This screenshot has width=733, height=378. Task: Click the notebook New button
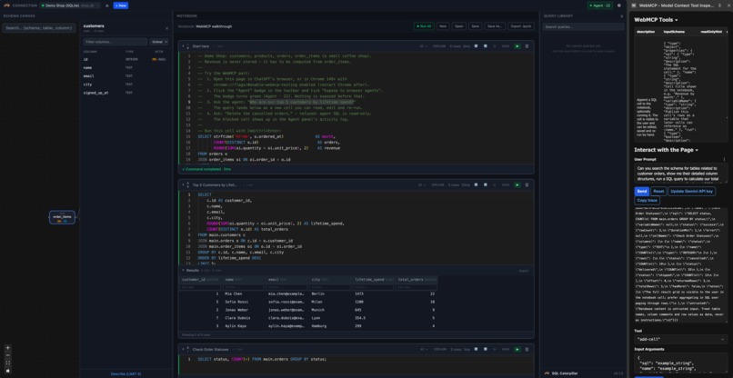click(x=443, y=26)
